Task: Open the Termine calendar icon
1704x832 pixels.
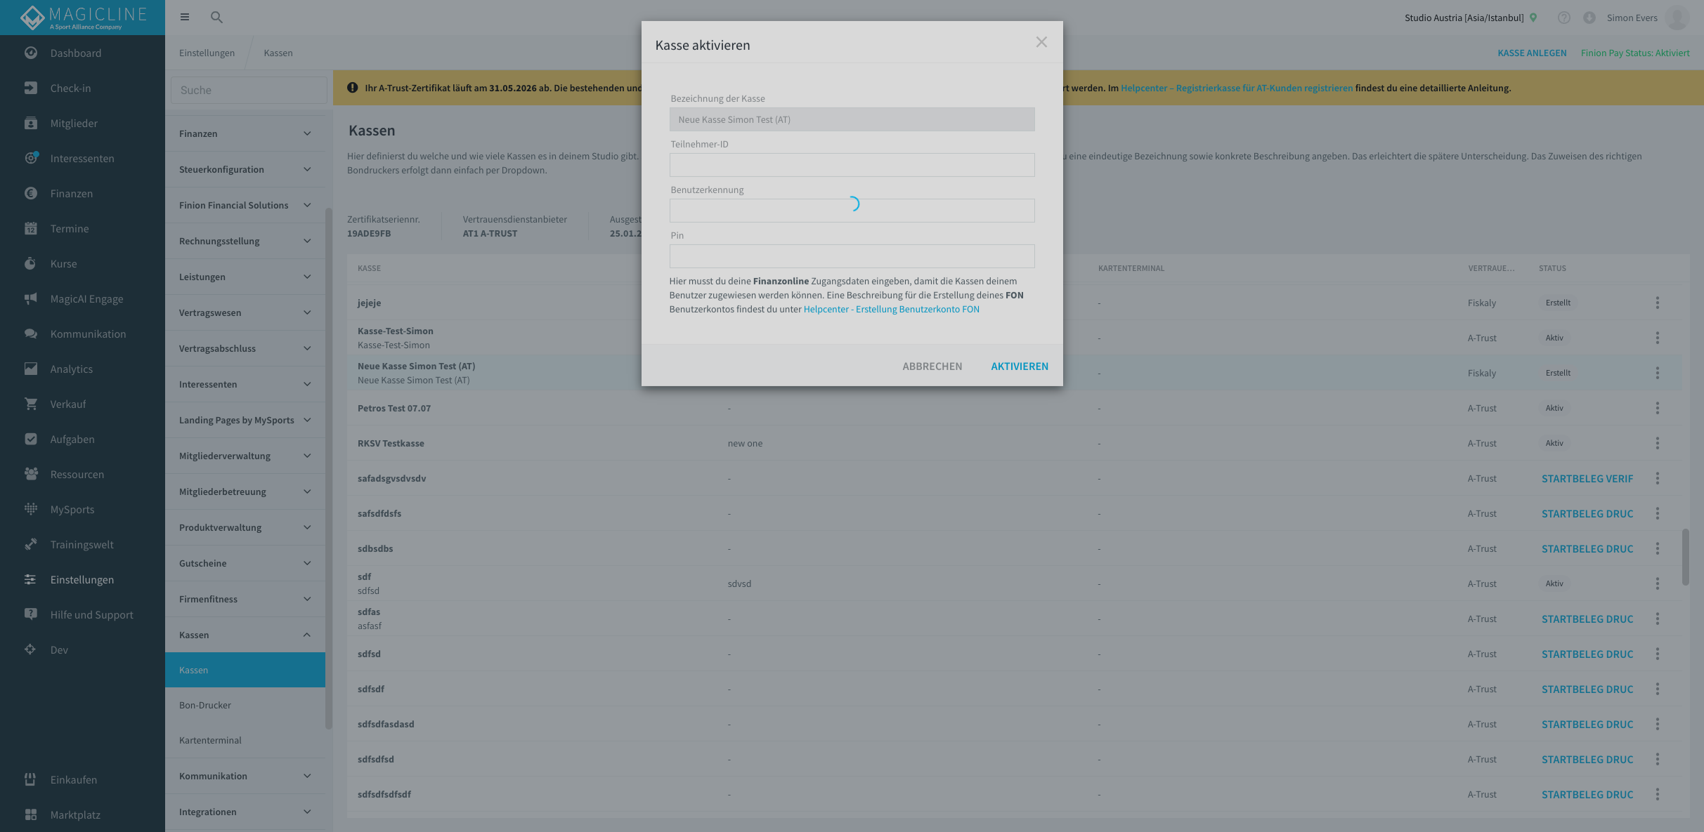Action: click(30, 228)
